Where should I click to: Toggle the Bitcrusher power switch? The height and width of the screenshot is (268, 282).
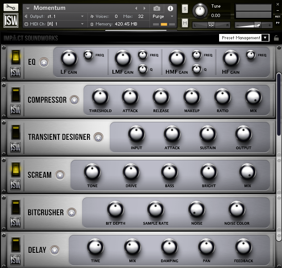pos(16,207)
